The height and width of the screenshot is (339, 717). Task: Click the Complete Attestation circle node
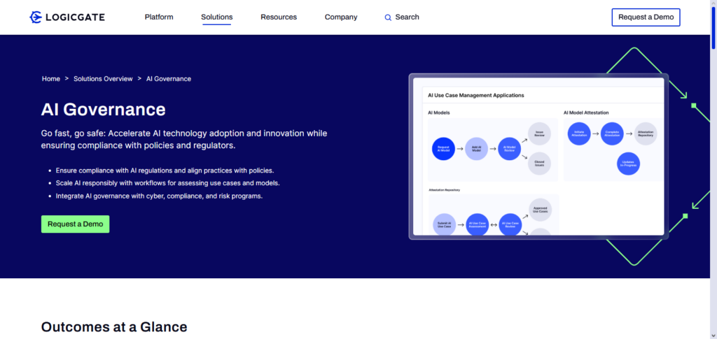[612, 134]
